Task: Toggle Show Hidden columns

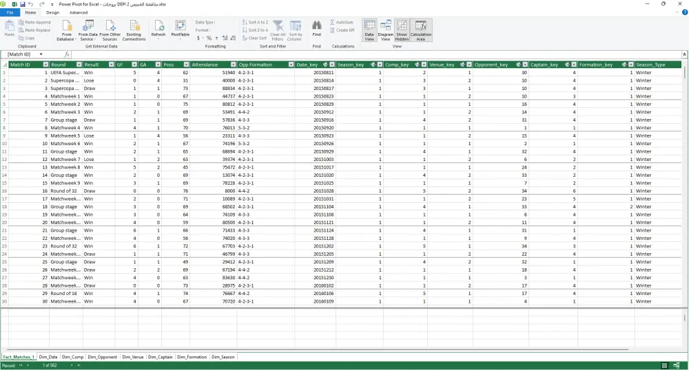Action: (x=402, y=30)
